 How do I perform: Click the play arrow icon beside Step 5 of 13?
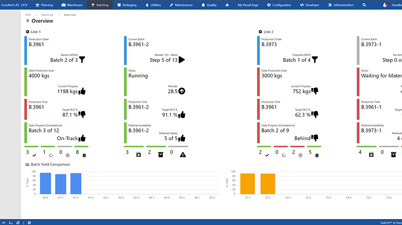coord(182,60)
